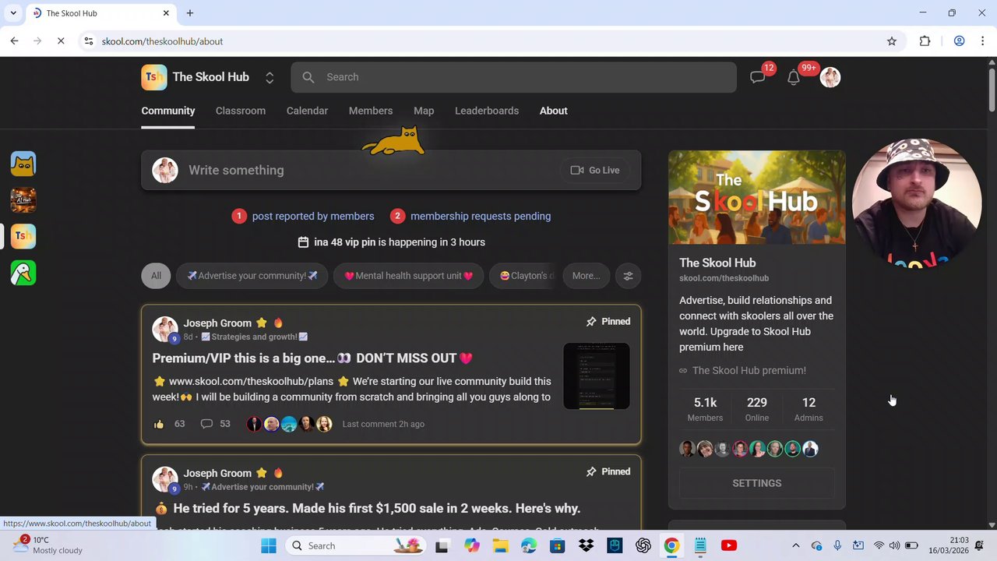Open Chrome profile icon in toolbar
The width and height of the screenshot is (997, 561).
tap(960, 41)
